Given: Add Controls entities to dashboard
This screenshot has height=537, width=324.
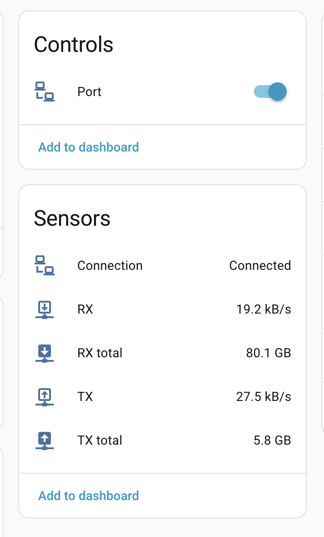Looking at the screenshot, I should point(89,147).
